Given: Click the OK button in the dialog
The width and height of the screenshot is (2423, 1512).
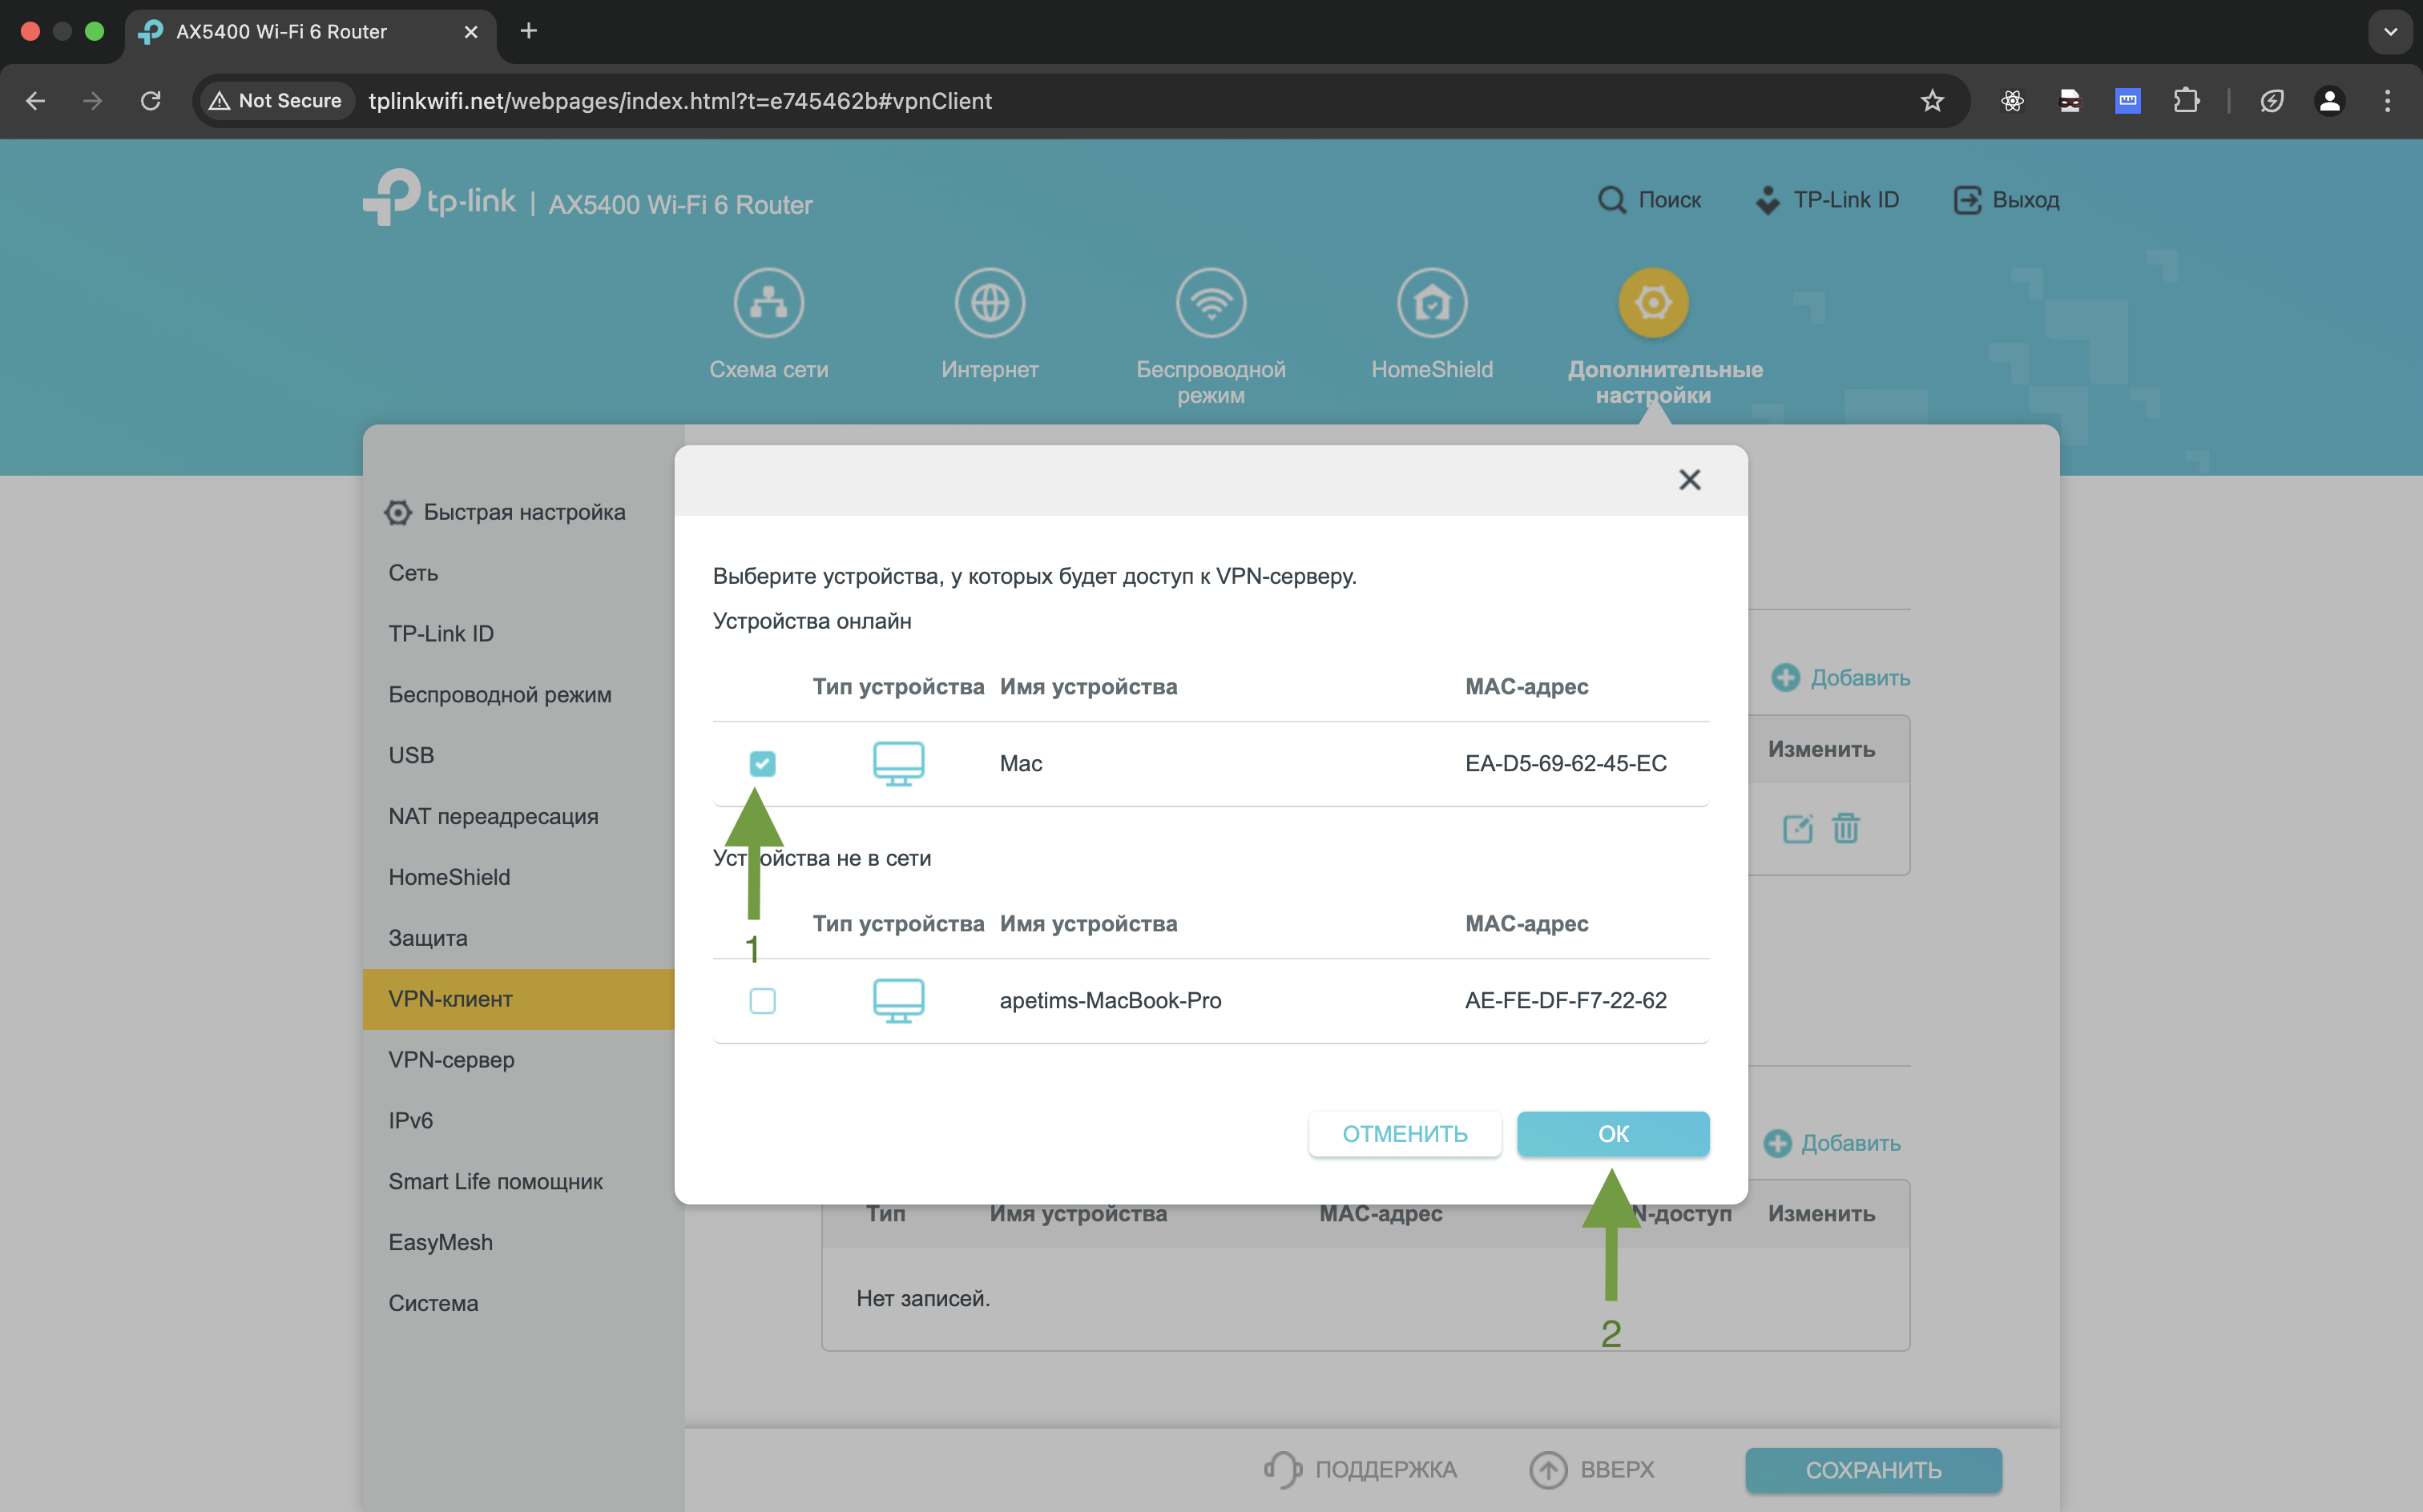Looking at the screenshot, I should tap(1611, 1134).
